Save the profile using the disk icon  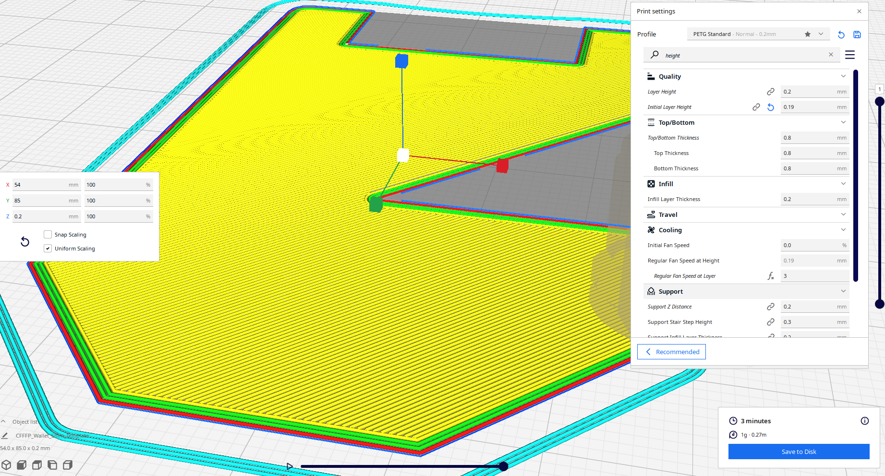tap(857, 35)
